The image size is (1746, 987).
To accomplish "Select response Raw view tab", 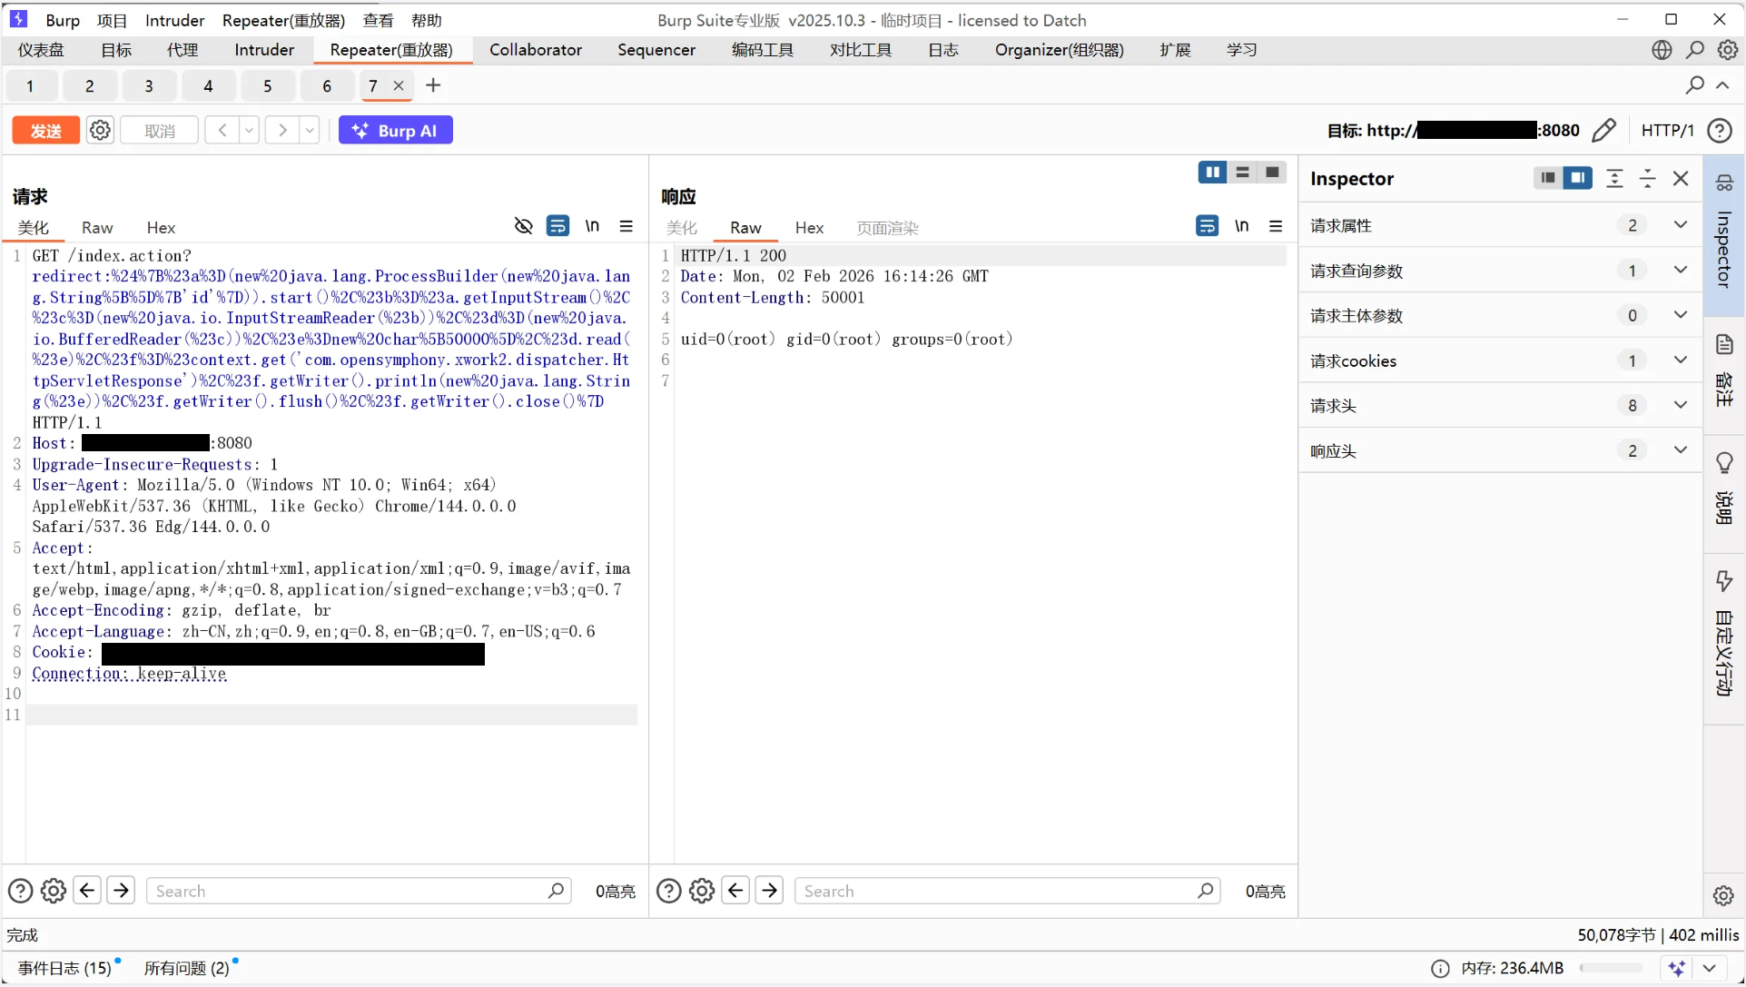I will click(x=745, y=228).
